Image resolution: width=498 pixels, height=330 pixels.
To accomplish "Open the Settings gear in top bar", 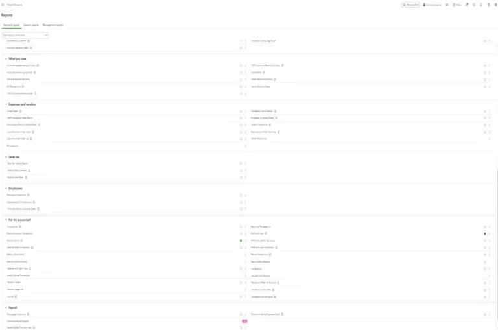I will pos(495,5).
